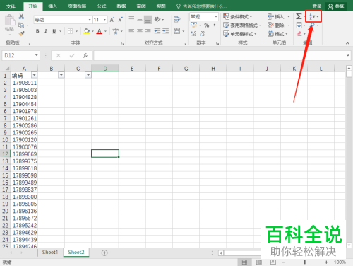Click top align icon

point(131,18)
